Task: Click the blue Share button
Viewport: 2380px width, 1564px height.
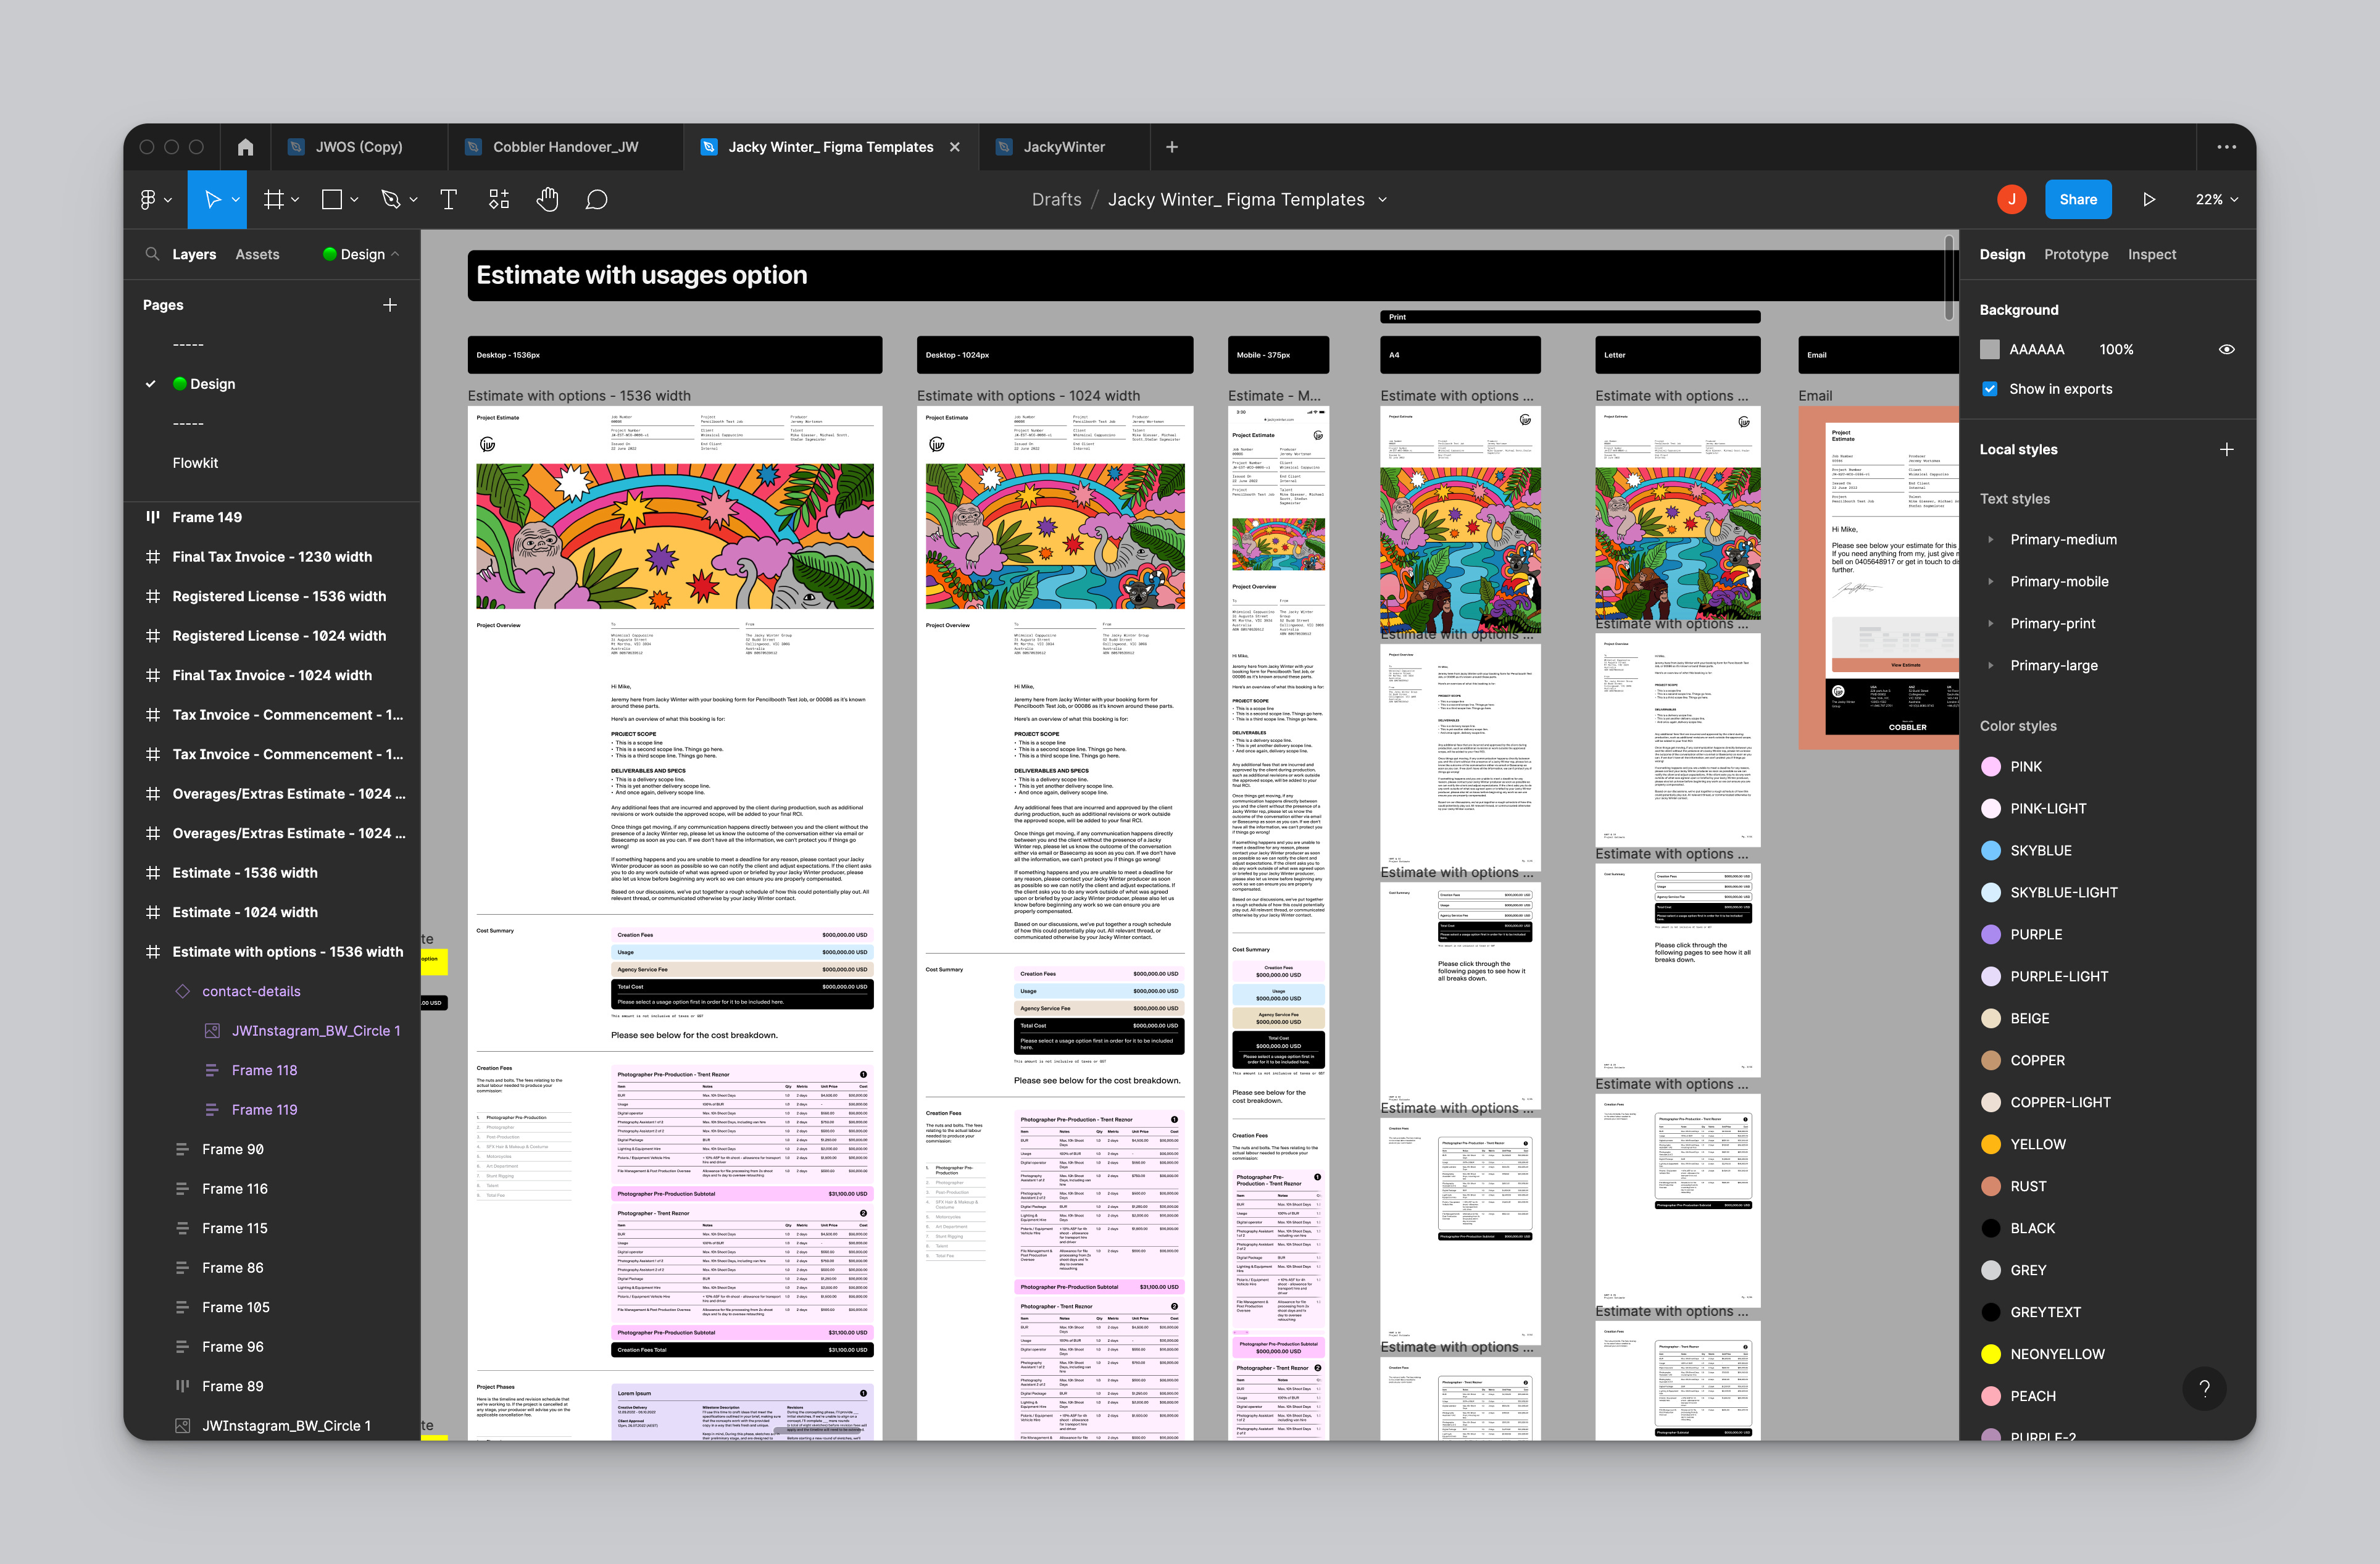Action: tap(2077, 200)
